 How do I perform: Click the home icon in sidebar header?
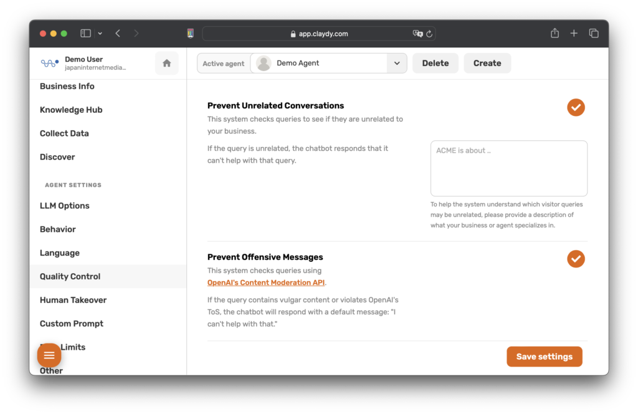click(166, 63)
